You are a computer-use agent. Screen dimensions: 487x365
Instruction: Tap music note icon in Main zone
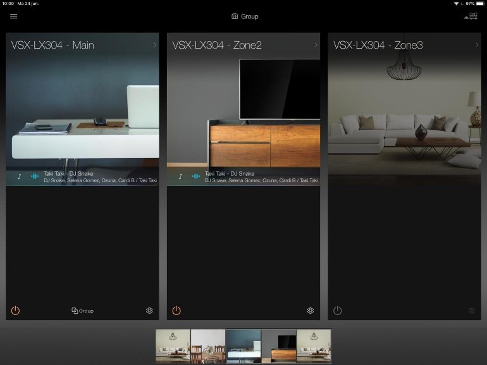(x=20, y=176)
